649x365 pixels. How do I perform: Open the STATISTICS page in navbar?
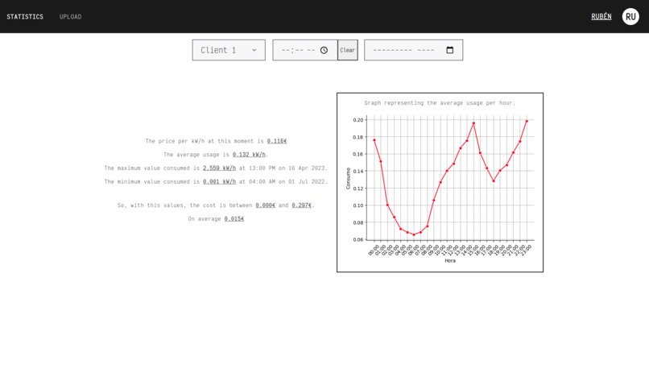[x=25, y=17]
